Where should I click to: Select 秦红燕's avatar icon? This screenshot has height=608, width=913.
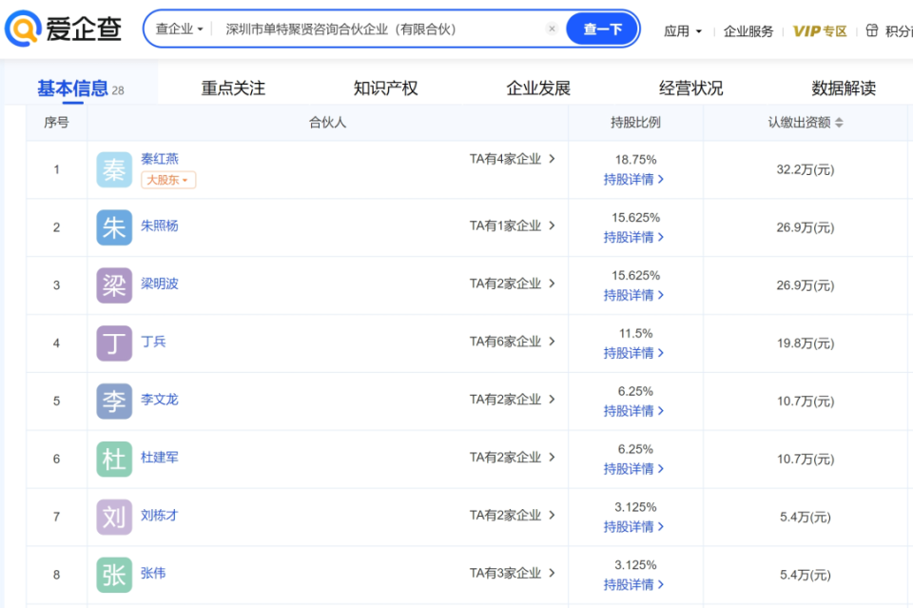pyautogui.click(x=113, y=168)
